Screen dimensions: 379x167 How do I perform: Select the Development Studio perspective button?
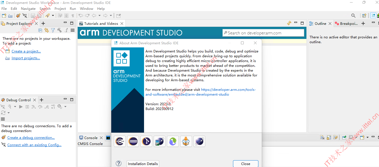(373, 16)
